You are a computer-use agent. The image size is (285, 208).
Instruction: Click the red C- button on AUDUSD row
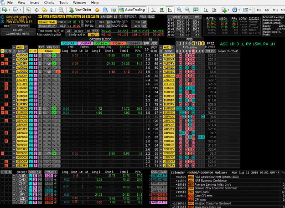click(58, 72)
